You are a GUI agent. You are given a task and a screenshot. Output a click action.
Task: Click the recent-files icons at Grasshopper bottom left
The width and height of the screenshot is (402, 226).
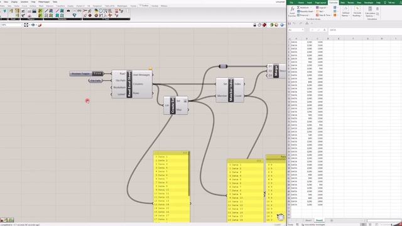[7, 220]
